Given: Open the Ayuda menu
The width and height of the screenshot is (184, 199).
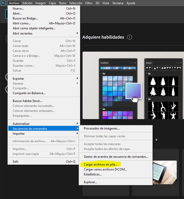Looking at the screenshot, I should (x=131, y=3).
